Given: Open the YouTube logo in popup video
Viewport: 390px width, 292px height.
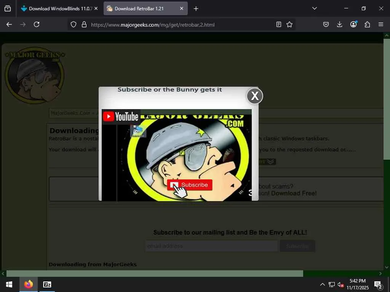Looking at the screenshot, I should (x=121, y=117).
